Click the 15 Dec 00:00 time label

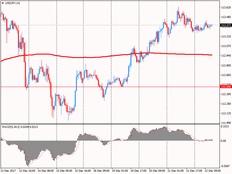point(64,171)
